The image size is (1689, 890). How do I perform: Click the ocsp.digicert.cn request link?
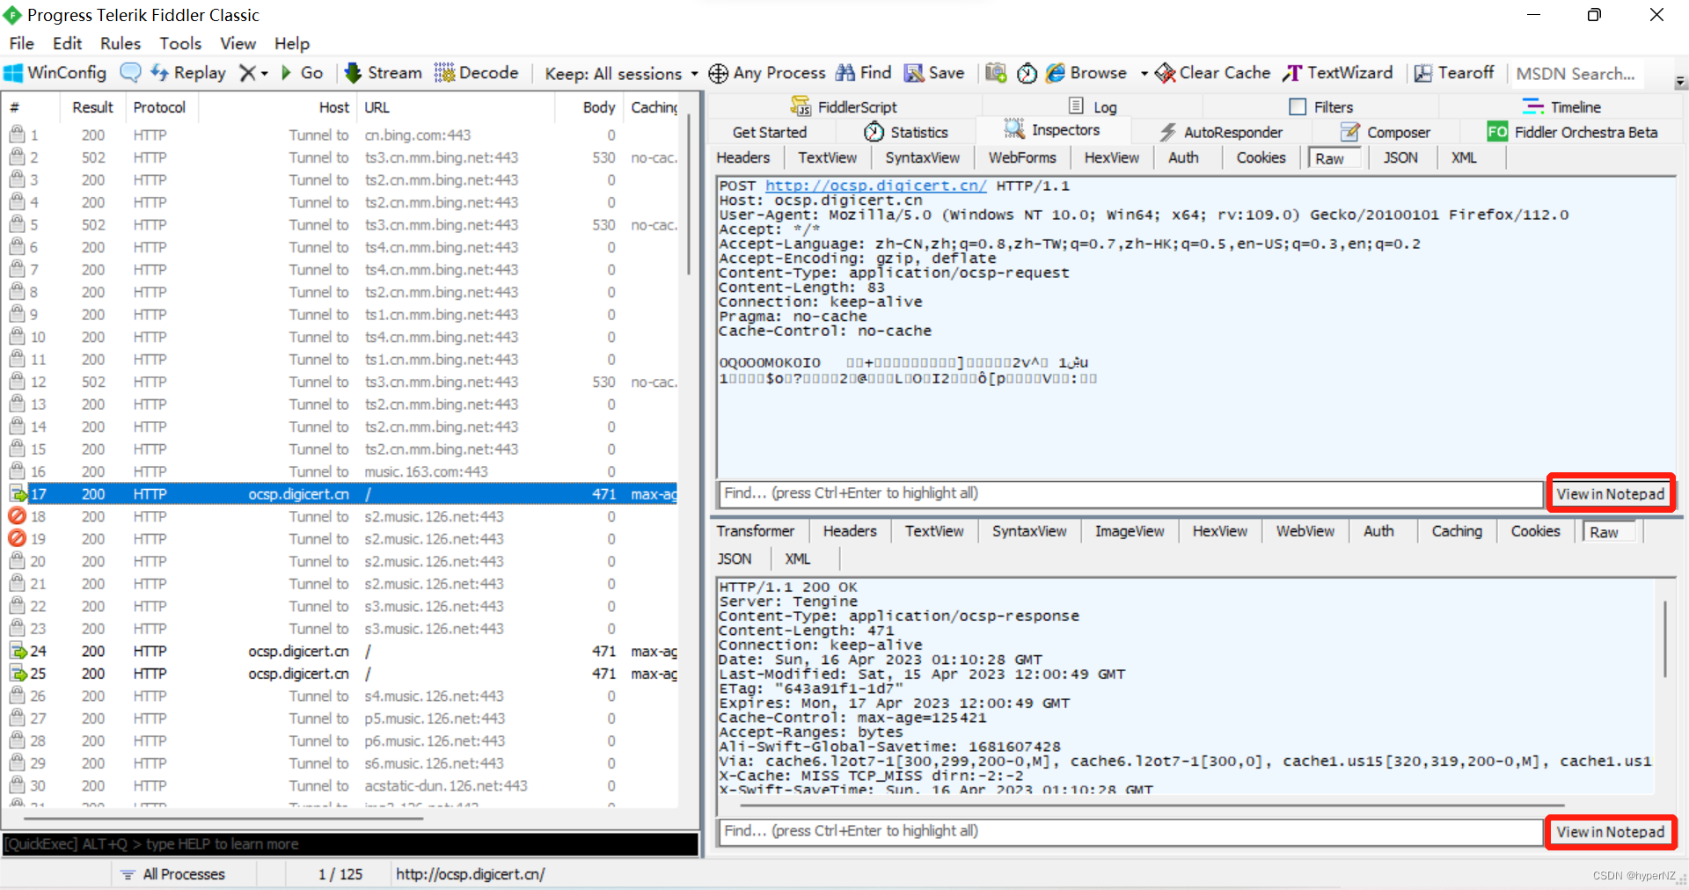(875, 186)
